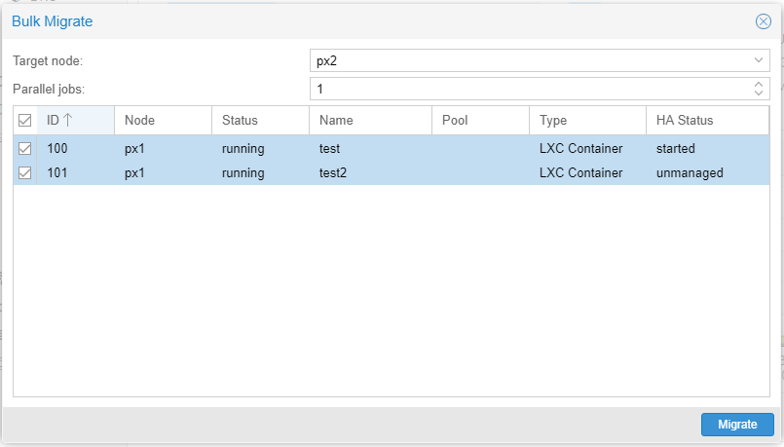
Task: Sort by the ID column header
Action: 53,121
